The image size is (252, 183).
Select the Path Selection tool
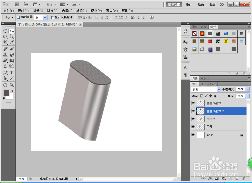tap(5, 78)
